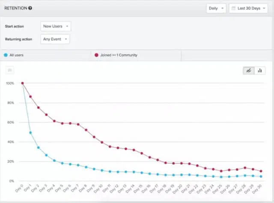Click the Retention help question mark icon
The width and height of the screenshot is (274, 203).
pos(30,8)
